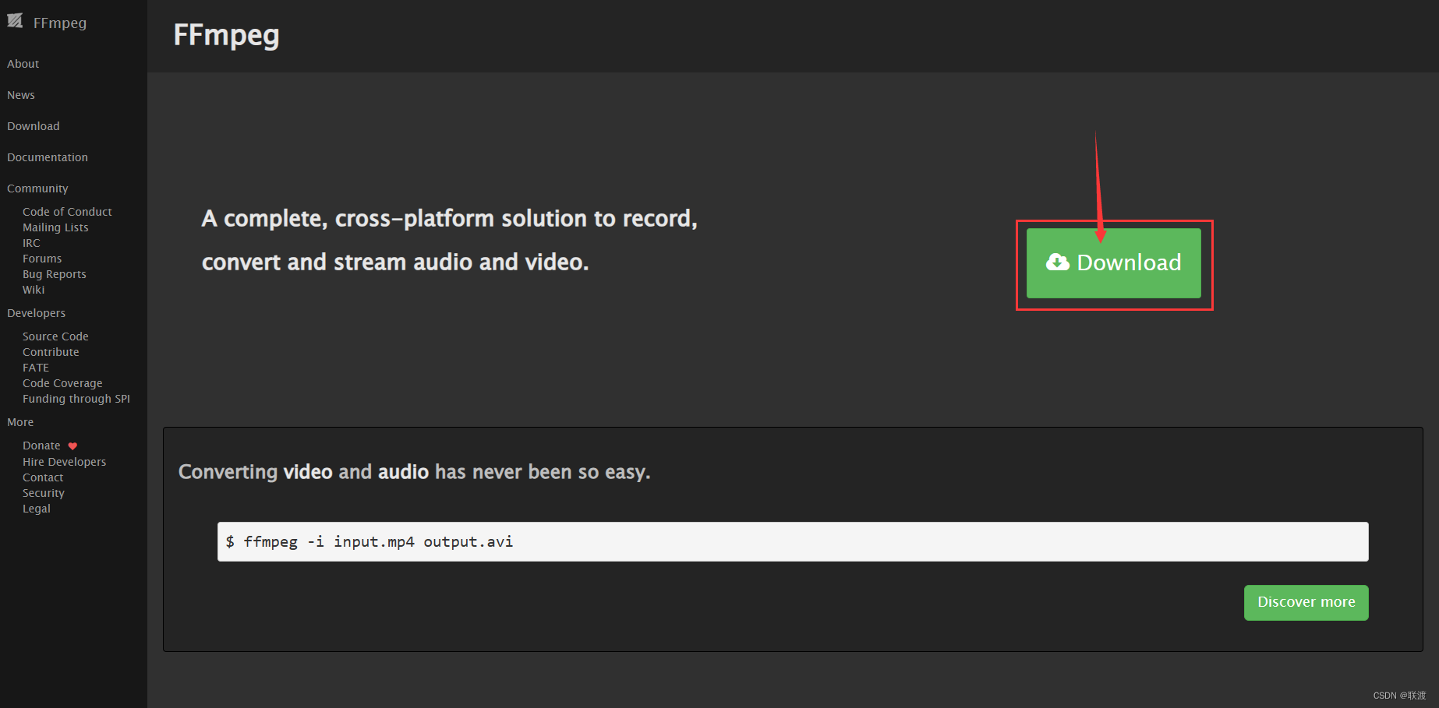Open the News section
1439x708 pixels.
coord(21,95)
